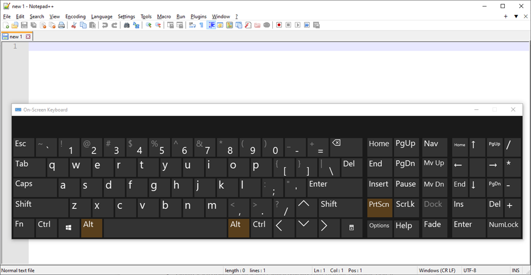Close the new 1 tab with its red X
This screenshot has width=531, height=275.
[28, 36]
